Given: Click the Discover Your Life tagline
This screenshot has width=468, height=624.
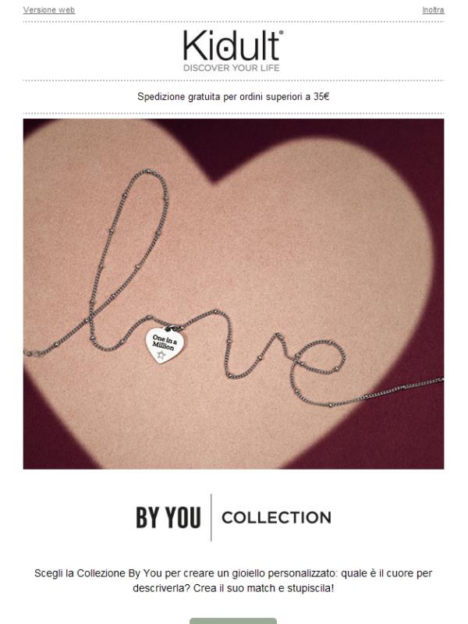Looking at the screenshot, I should (232, 68).
